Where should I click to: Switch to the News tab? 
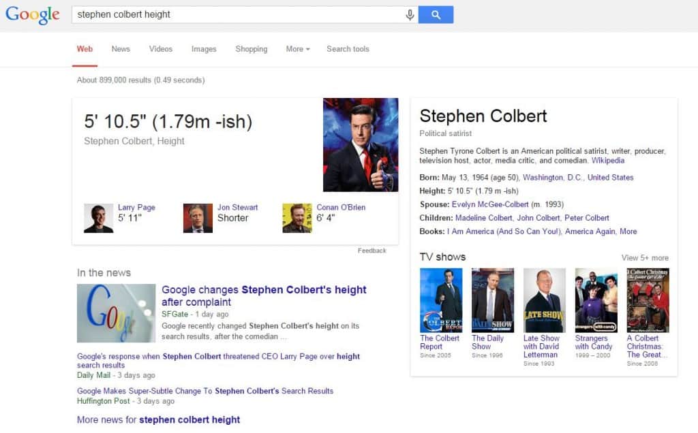click(121, 49)
